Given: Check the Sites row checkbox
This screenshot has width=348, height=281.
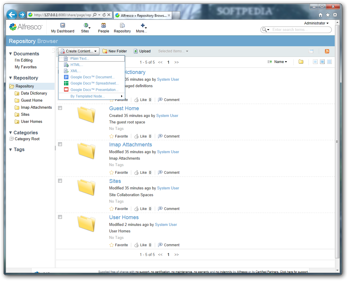Looking at the screenshot, I should coord(60,181).
